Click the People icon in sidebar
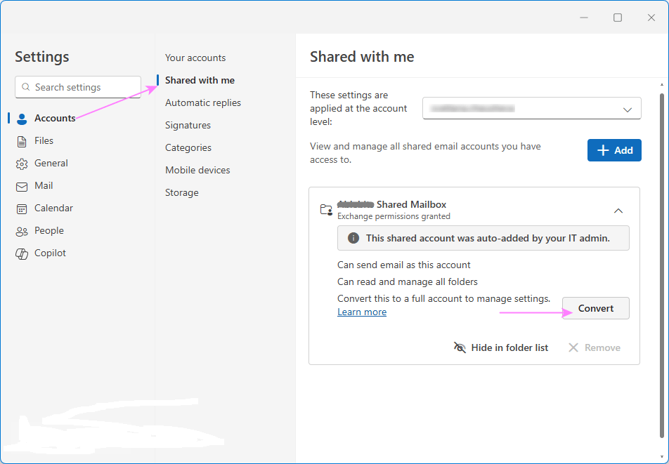This screenshot has height=464, width=669. point(22,232)
